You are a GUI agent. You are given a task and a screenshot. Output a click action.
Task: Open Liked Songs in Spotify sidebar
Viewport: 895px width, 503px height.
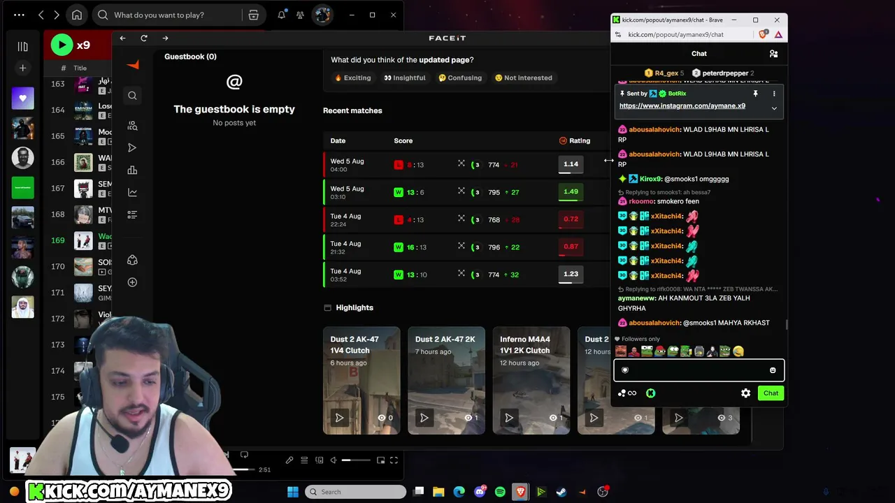point(22,99)
